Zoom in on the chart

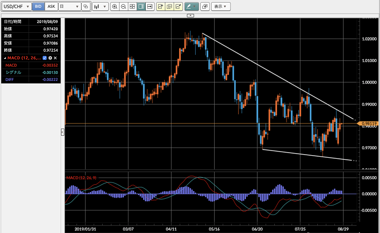click(115, 7)
